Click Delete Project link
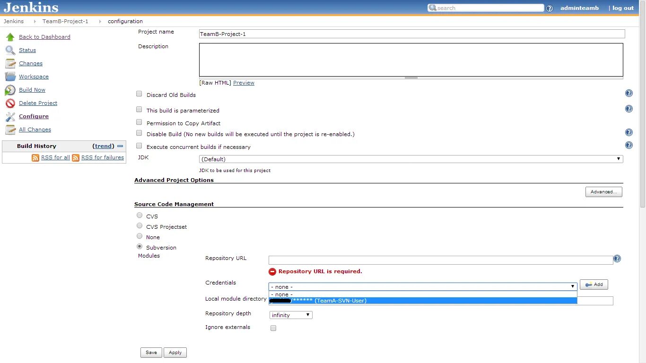 pyautogui.click(x=38, y=103)
